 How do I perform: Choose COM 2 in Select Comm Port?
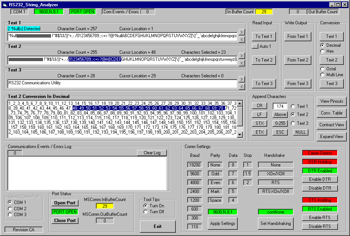click(x=10, y=208)
